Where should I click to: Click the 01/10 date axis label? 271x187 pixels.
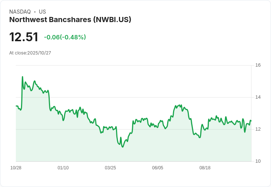click(63, 168)
